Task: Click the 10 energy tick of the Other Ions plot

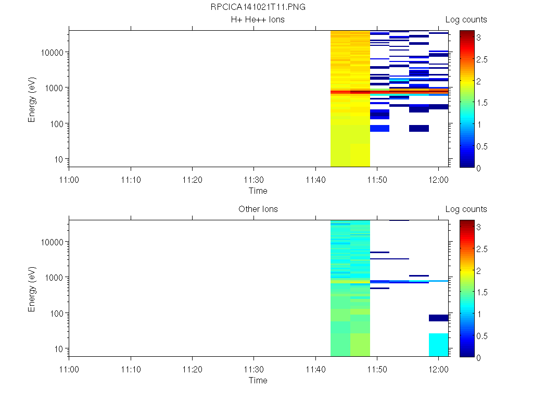Action: (59, 349)
